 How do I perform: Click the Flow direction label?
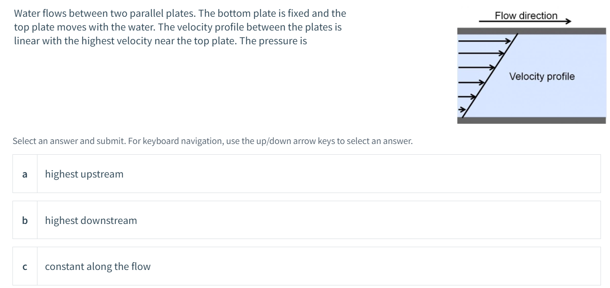point(526,15)
